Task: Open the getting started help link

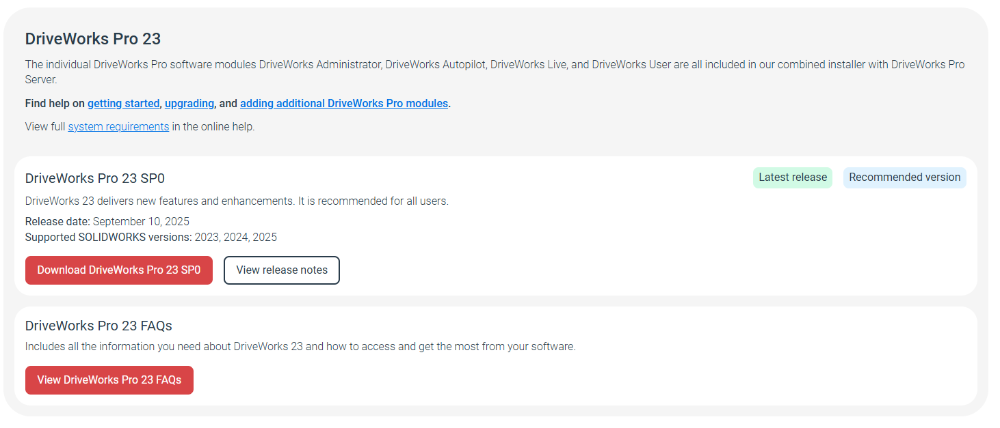Action: pos(123,103)
